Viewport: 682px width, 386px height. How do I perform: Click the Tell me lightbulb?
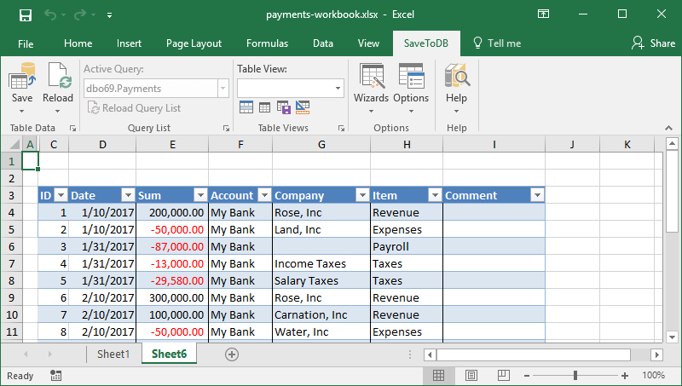pyautogui.click(x=477, y=43)
